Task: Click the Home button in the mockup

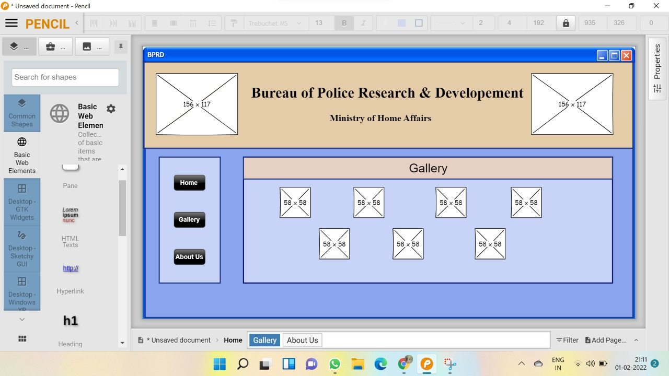Action: pos(189,183)
